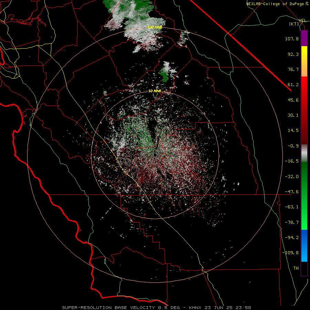Click the 61.2 velocity scale value

point(293,85)
